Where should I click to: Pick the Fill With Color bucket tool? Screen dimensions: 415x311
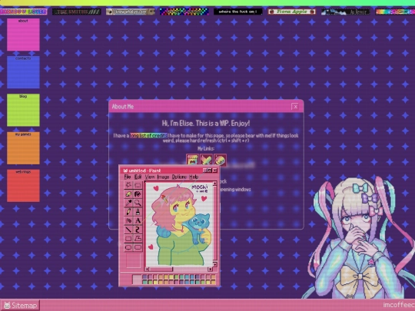[138, 194]
